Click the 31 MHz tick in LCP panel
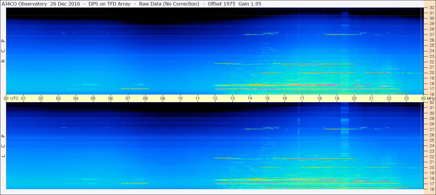The width and height of the screenshot is (436, 195). coord(431,108)
